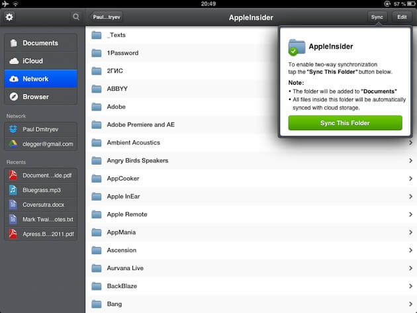Tap the Edit button

pyautogui.click(x=402, y=17)
